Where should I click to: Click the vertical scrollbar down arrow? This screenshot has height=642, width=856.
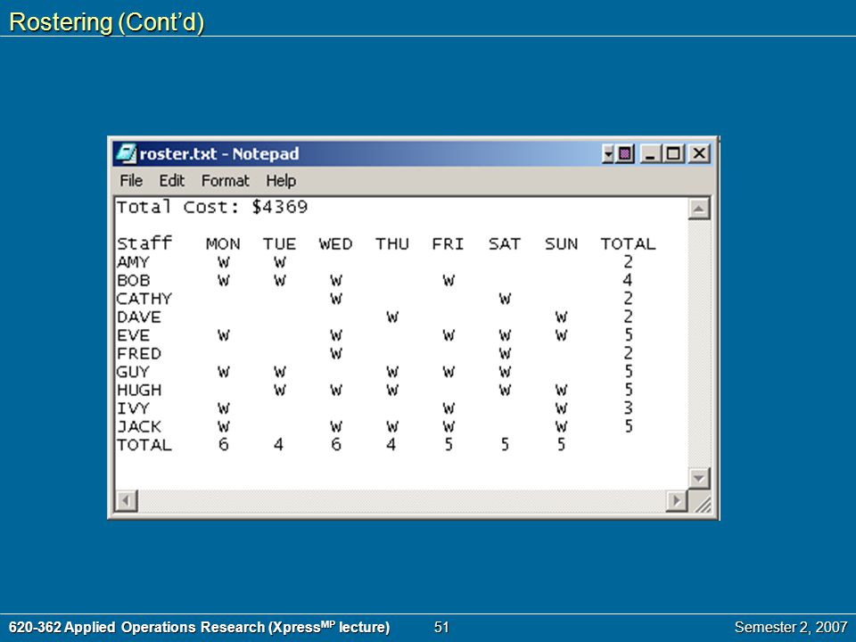click(x=699, y=478)
